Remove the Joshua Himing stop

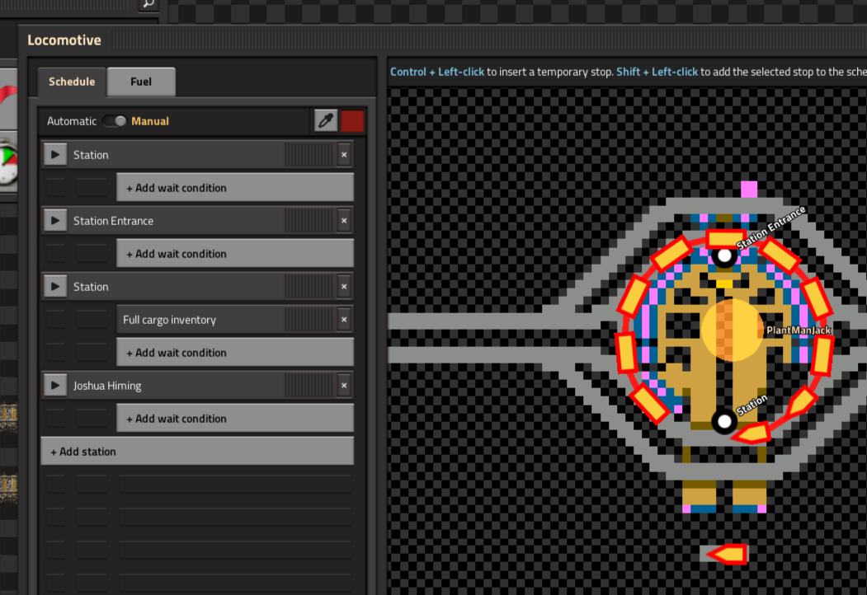(x=344, y=386)
